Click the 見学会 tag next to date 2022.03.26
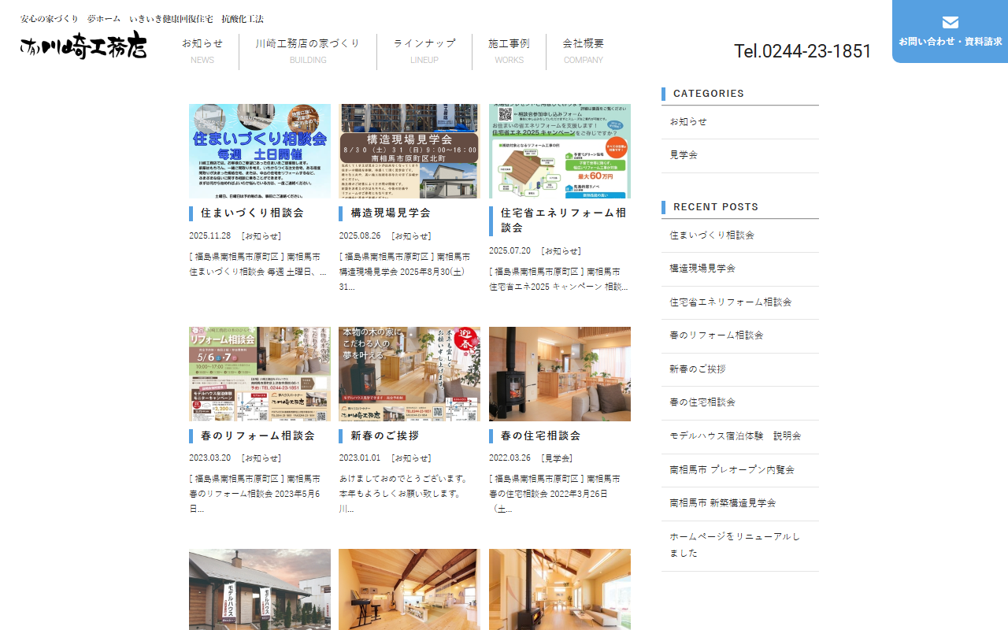Viewport: 1008px width, 630px height. tap(557, 458)
